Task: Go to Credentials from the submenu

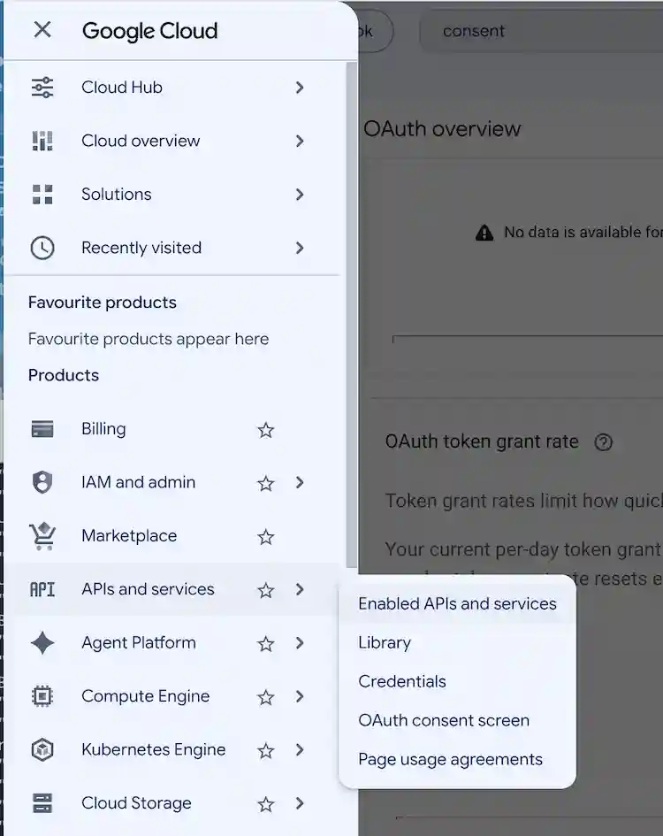Action: 457,681
